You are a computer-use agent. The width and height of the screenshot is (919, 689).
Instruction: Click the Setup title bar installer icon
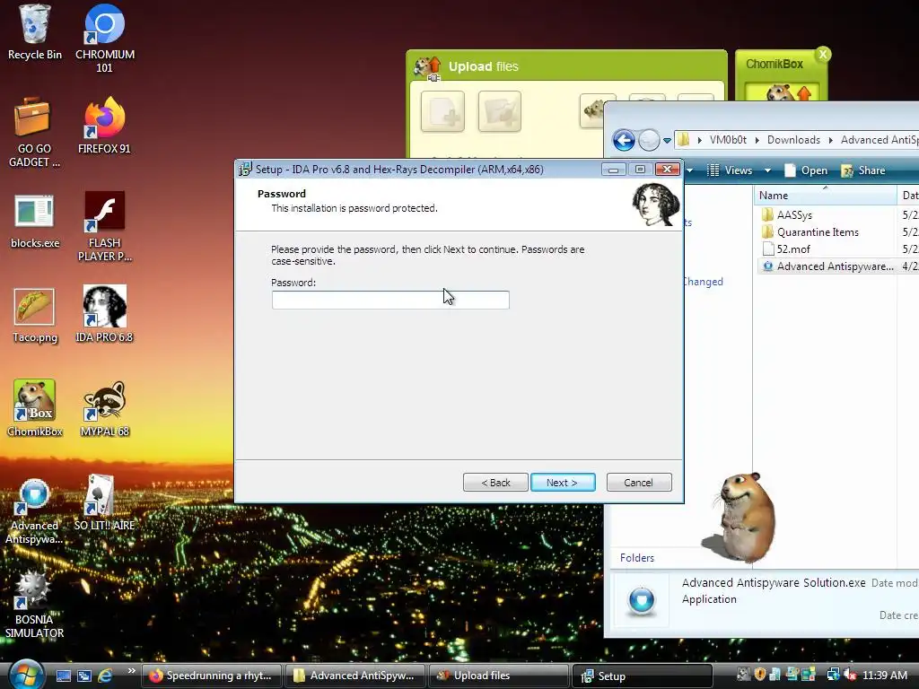tap(245, 170)
